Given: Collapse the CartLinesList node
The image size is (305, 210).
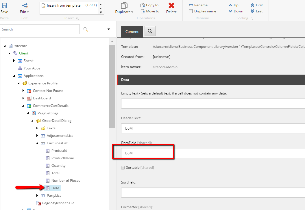Looking at the screenshot, I should coord(37,143).
